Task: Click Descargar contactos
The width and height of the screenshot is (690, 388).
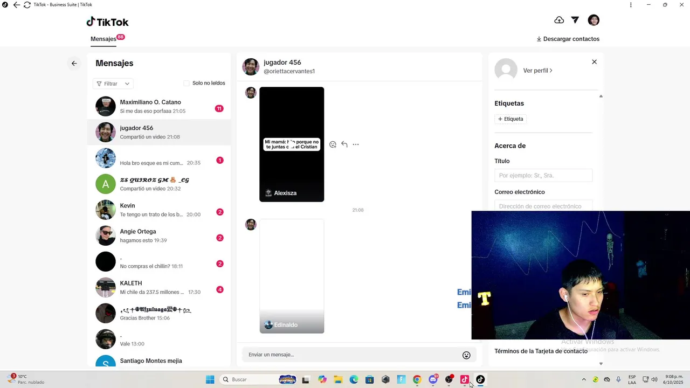Action: coord(568,39)
